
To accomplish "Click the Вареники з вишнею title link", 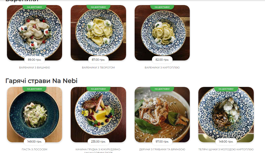I will [x=35, y=68].
